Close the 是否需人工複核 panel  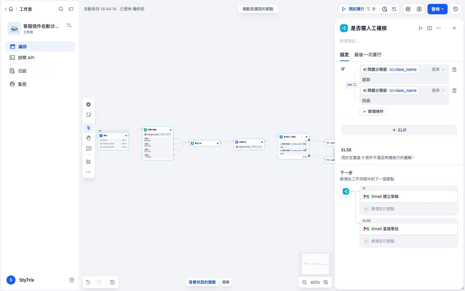[454, 28]
